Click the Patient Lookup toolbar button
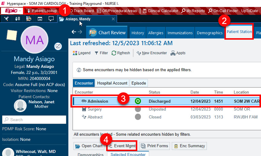This screenshot has height=156, width=261. (x=42, y=11)
